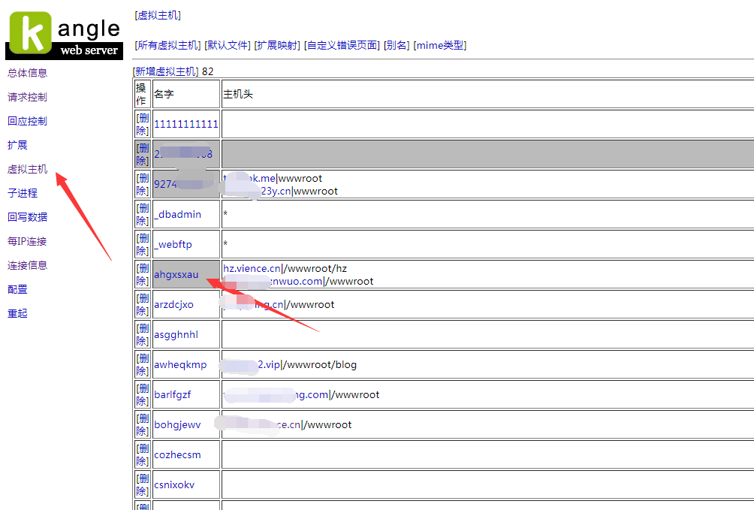Click 重起 to restart server
The height and width of the screenshot is (510, 754).
17,313
